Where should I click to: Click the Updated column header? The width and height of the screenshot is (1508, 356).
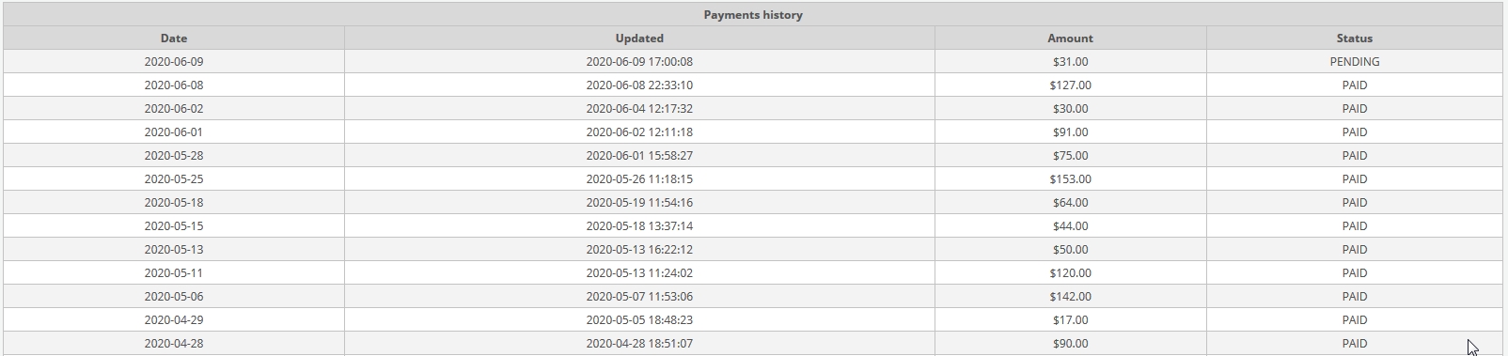pyautogui.click(x=639, y=39)
